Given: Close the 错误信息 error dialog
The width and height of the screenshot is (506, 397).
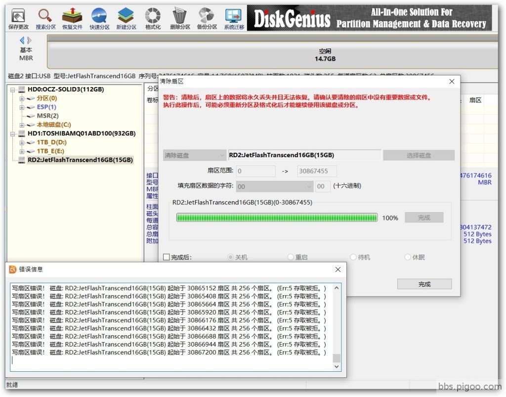Looking at the screenshot, I should (338, 269).
